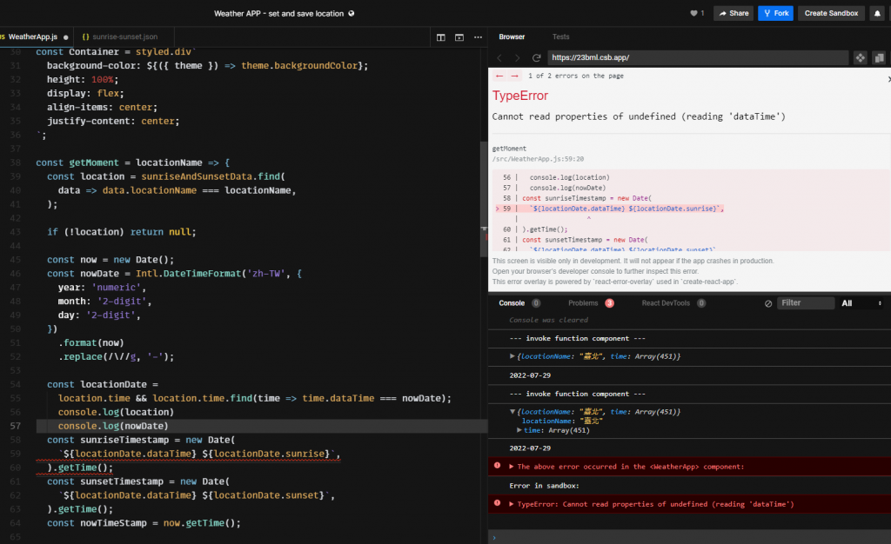Expand the time Array(451) property

pos(519,430)
